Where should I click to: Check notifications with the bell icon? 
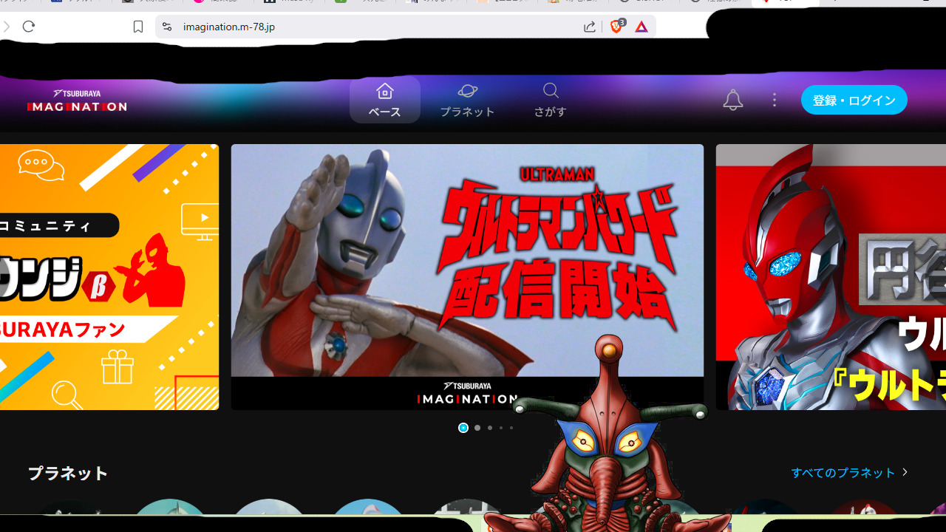(732, 100)
